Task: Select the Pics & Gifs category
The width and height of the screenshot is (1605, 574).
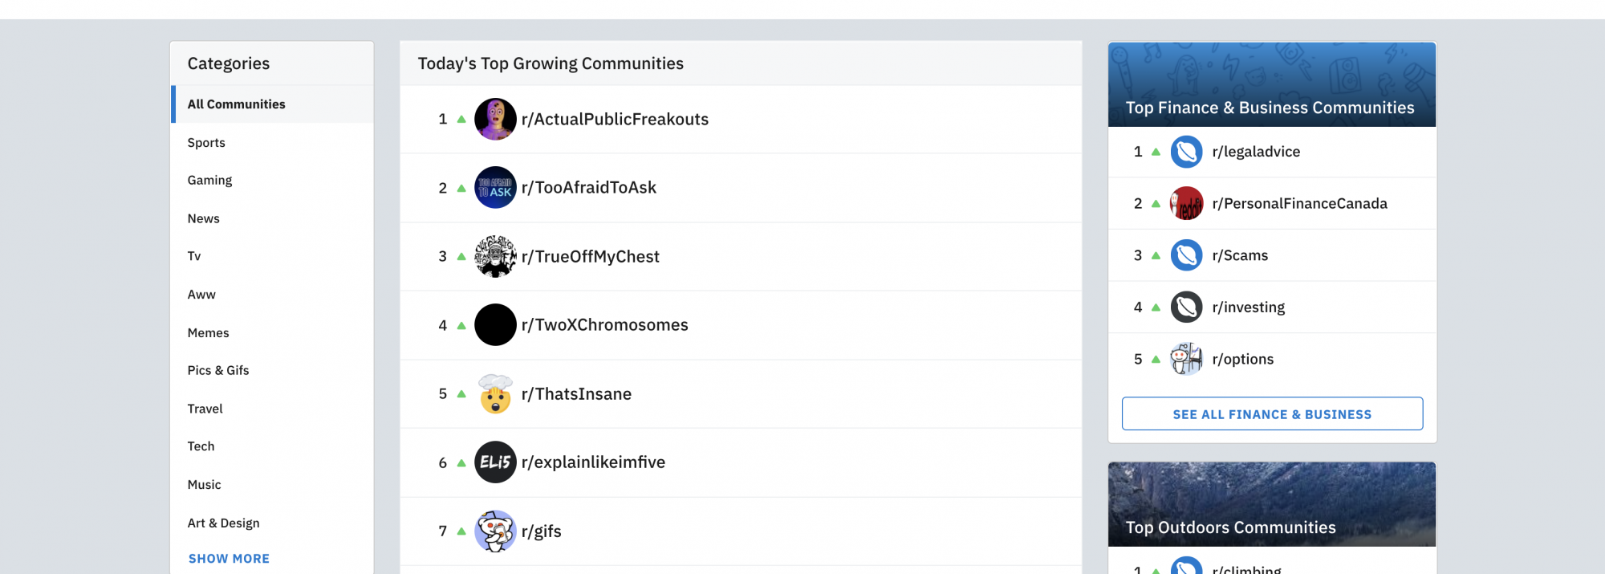Action: (218, 371)
